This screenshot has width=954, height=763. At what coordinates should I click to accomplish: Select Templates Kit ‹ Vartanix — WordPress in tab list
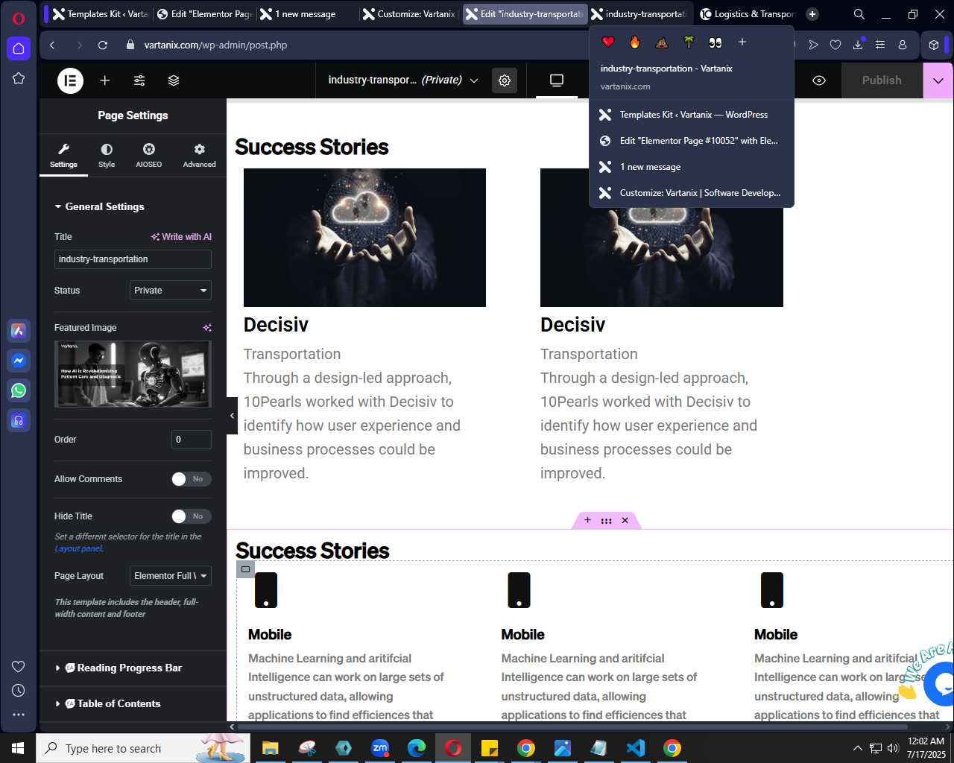pyautogui.click(x=692, y=115)
